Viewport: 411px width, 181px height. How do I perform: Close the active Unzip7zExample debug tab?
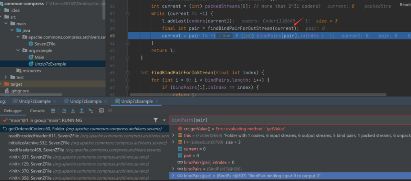[157, 101]
